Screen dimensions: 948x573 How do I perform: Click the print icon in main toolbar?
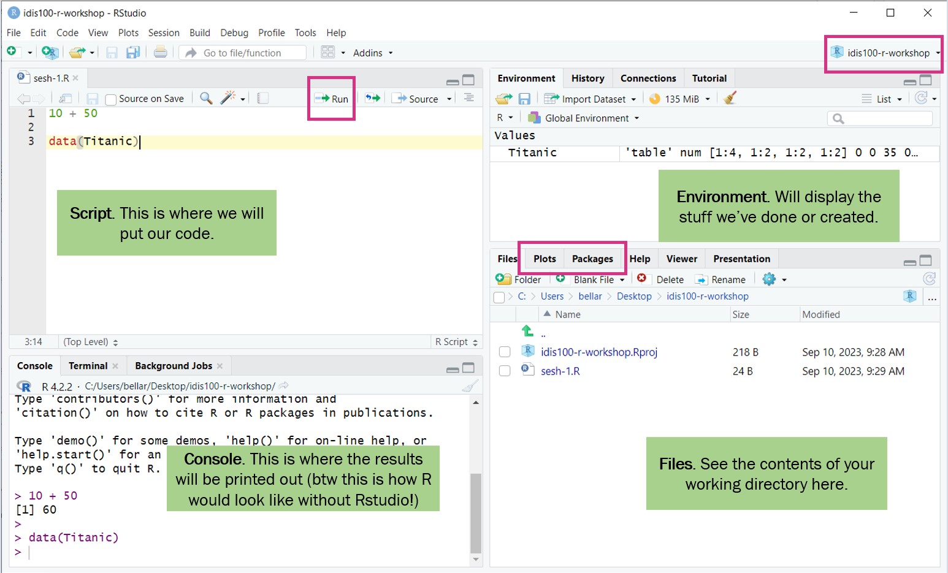(x=160, y=53)
